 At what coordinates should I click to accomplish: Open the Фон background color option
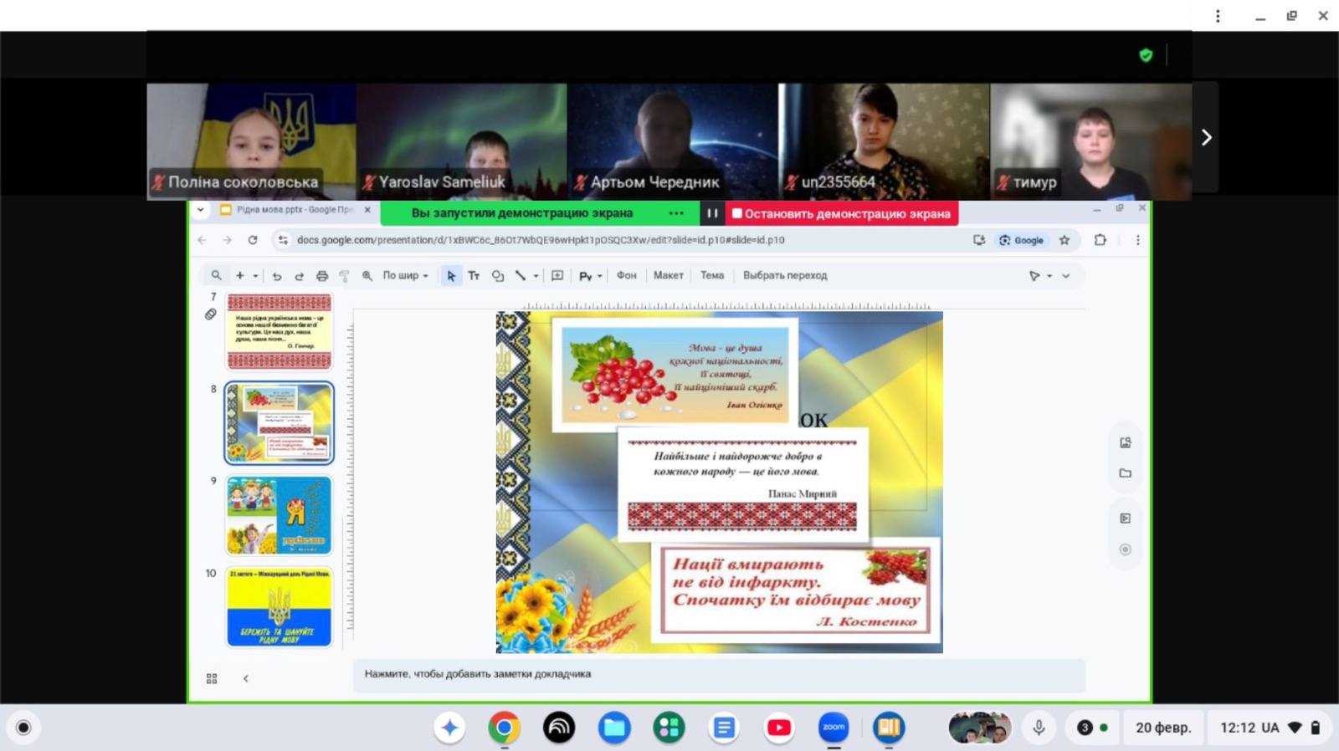626,275
